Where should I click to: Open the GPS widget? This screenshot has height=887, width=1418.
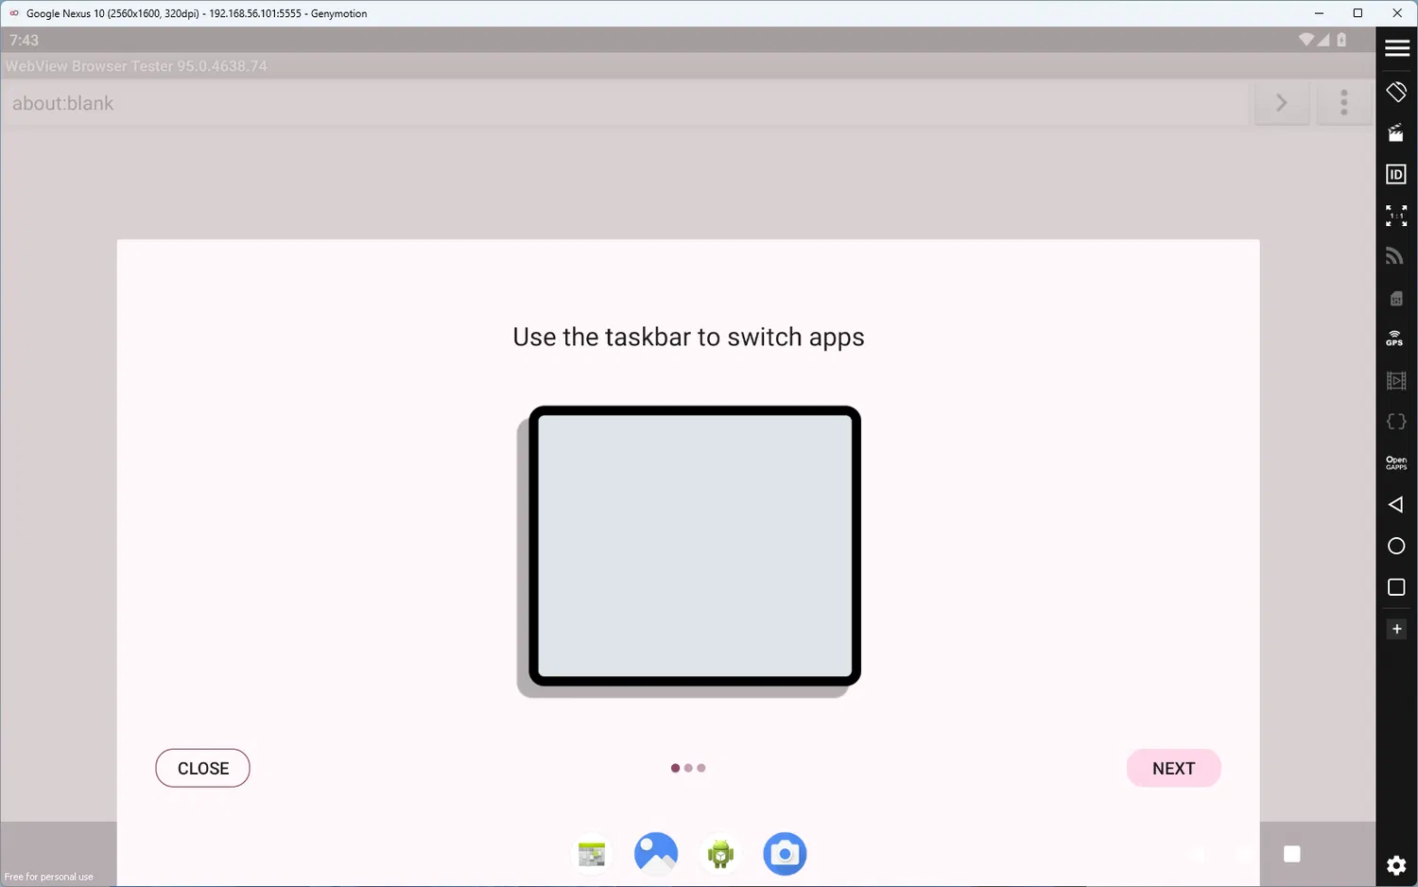coord(1395,339)
